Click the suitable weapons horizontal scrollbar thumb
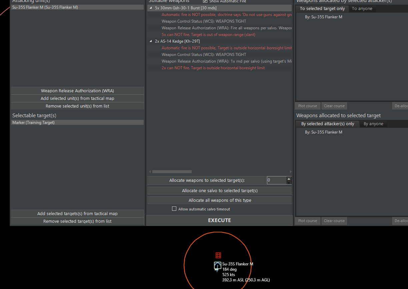Viewport: 408px width, 289px height. pos(172,171)
